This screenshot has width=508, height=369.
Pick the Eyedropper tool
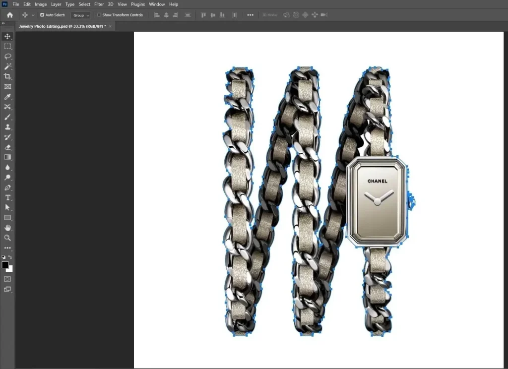pos(7,97)
